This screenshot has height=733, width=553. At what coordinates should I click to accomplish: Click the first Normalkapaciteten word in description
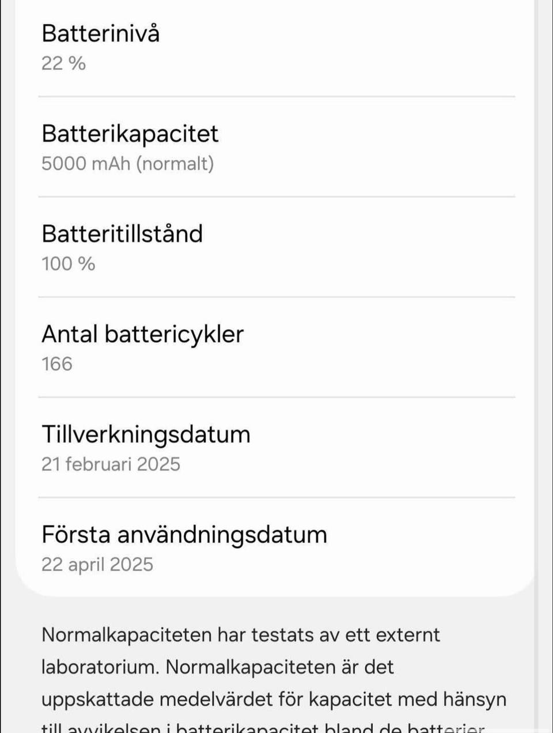coord(127,635)
